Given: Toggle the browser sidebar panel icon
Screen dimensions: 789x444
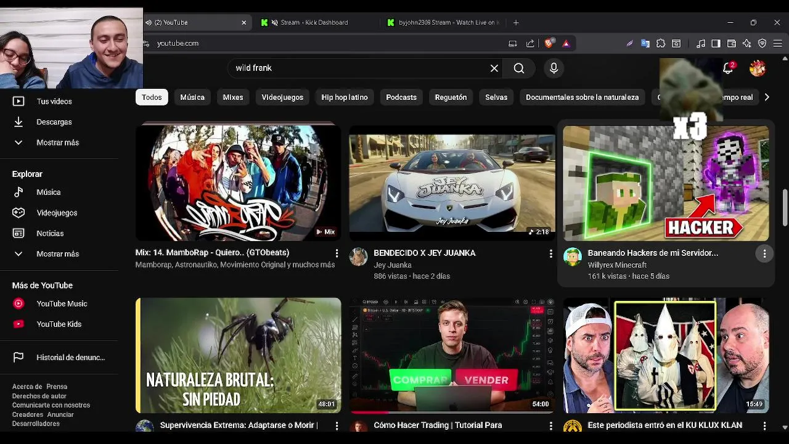Looking at the screenshot, I should (x=716, y=43).
